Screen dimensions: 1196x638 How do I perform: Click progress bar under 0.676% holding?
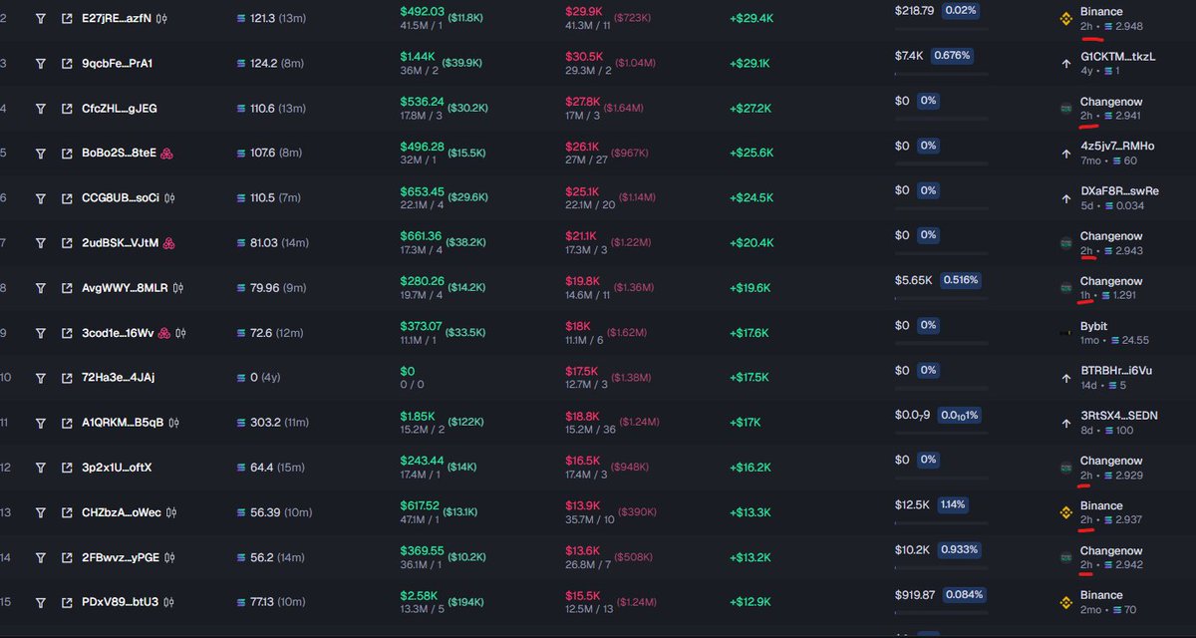click(x=942, y=74)
